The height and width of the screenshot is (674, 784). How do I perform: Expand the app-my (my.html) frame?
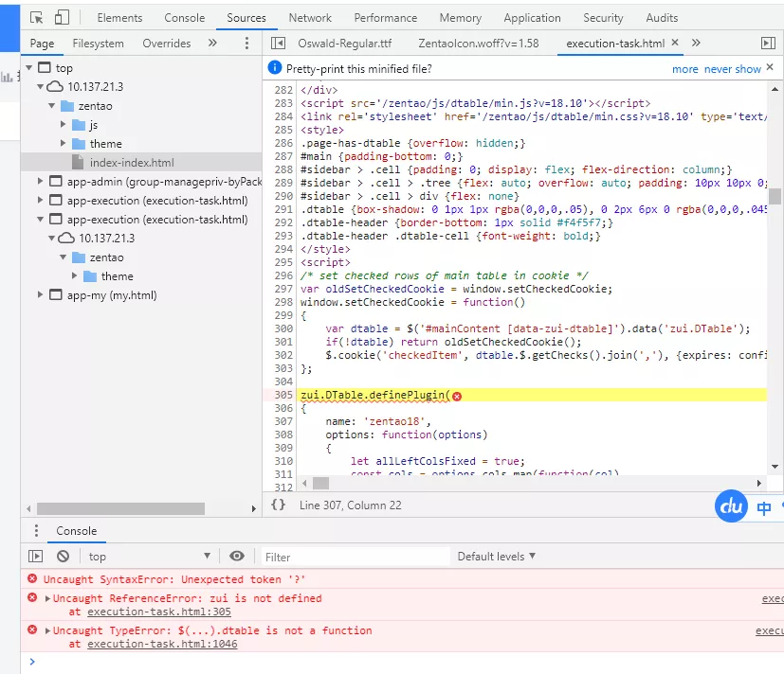(x=41, y=295)
